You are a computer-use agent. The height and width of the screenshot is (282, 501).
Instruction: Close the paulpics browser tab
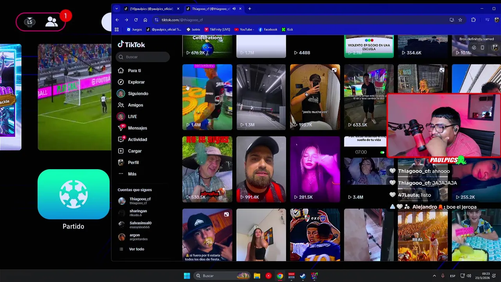click(178, 9)
